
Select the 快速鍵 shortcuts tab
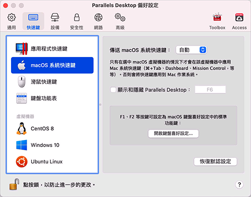(33, 21)
